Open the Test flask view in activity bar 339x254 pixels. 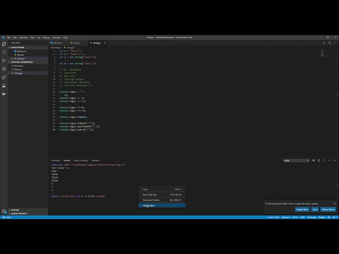pyautogui.click(x=4, y=86)
